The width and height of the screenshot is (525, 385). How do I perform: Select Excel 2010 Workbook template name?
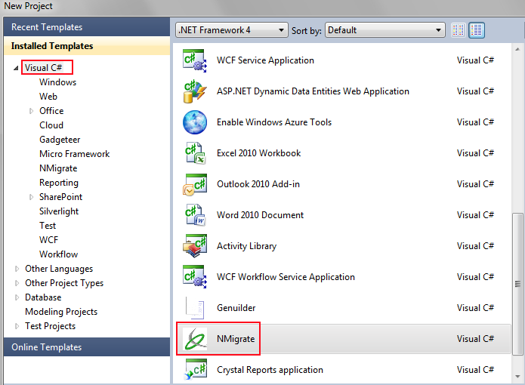tap(259, 153)
